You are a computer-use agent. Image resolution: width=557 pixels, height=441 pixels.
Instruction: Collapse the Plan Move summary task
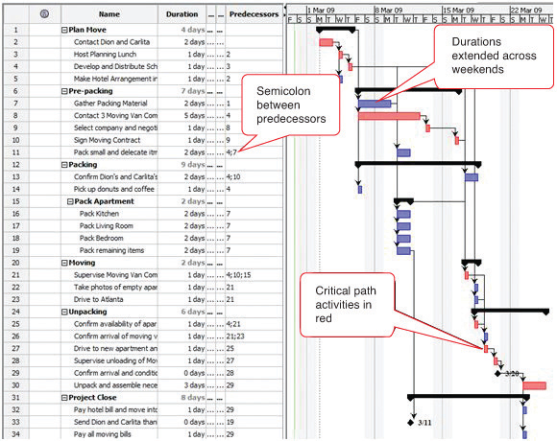pos(64,30)
